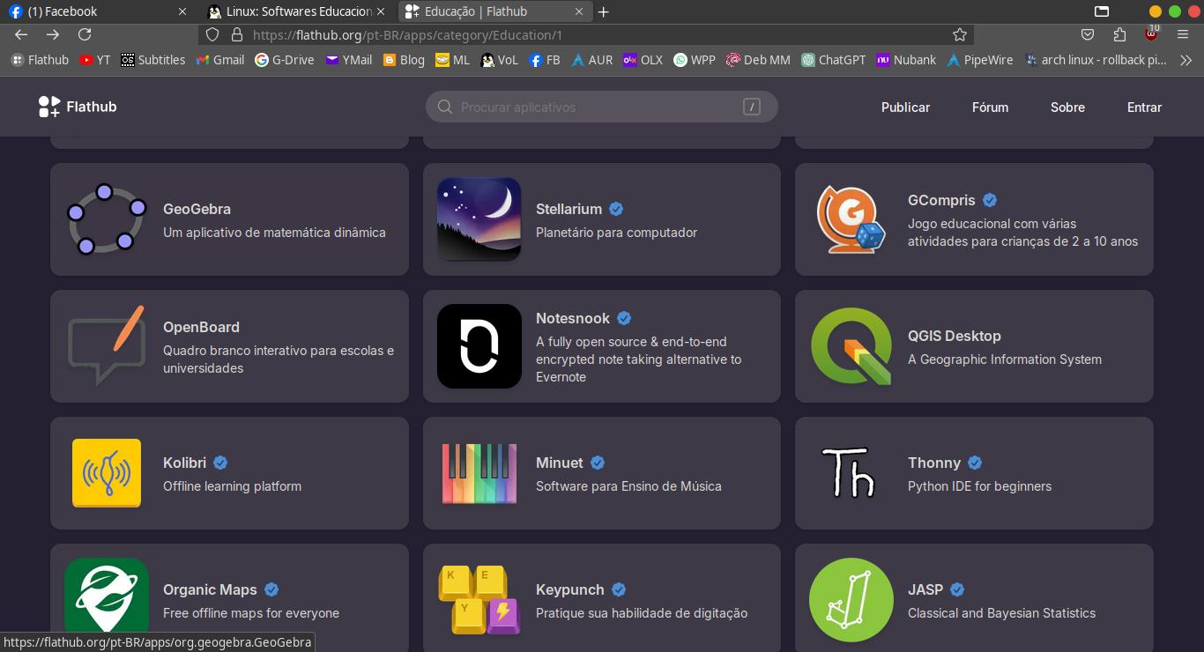Viewport: 1204px width, 652px height.
Task: Open the Gmail bookmark
Action: coord(219,60)
